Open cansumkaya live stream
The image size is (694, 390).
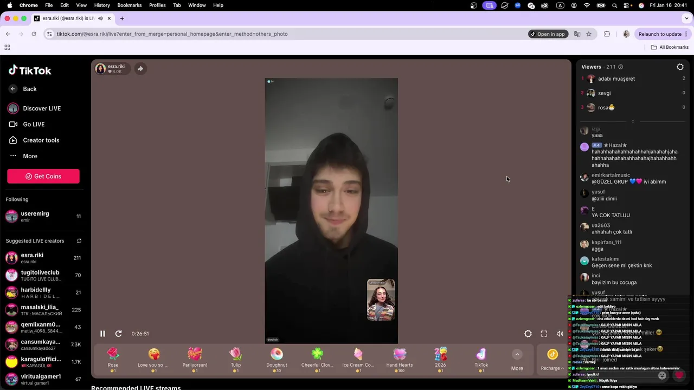click(x=43, y=345)
